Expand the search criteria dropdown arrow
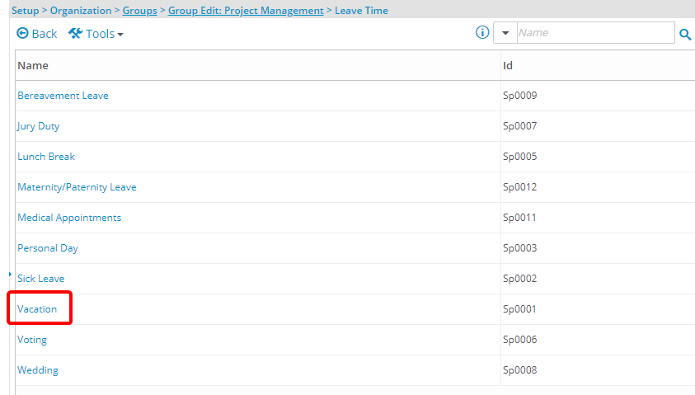 [x=505, y=33]
